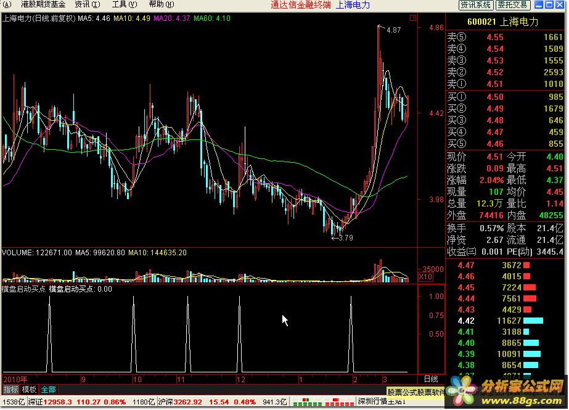Click the 日线 period label
Screen dimensions: 569x410
(431, 379)
